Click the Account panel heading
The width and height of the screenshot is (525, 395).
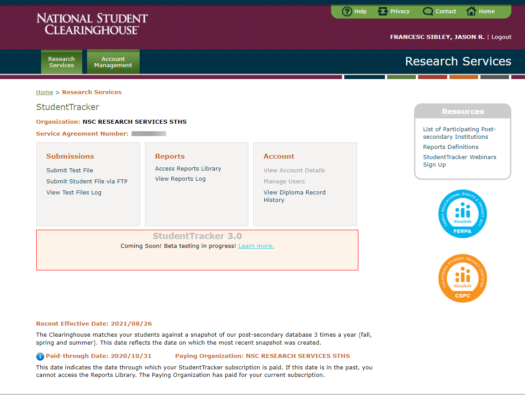[279, 156]
